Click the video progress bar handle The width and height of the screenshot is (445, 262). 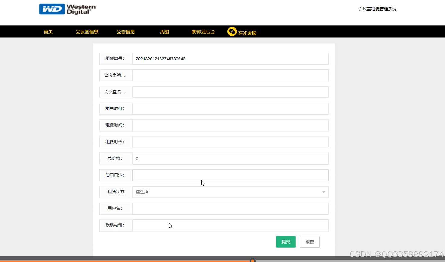(x=253, y=260)
